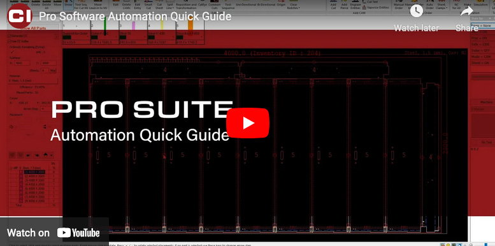The height and width of the screenshot is (246, 495).
Task: Toggle the Use CC buffer checkbox
Action: coord(9,41)
